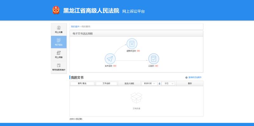
Task: Click the 黑龙江省高级人民法院 header title
Action: tap(91, 10)
